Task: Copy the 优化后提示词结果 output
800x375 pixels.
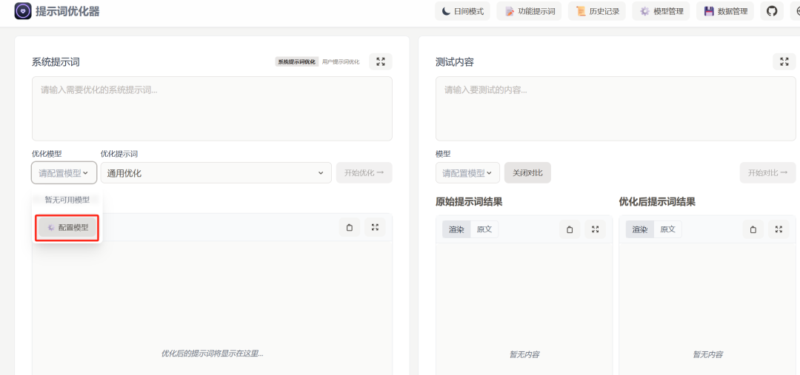Action: point(753,229)
